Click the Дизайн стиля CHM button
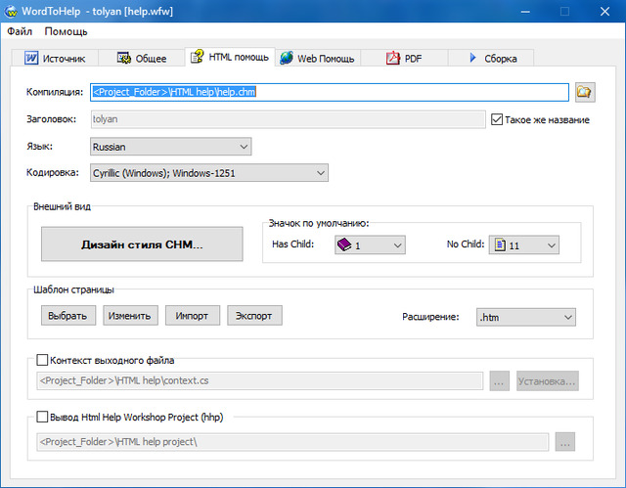This screenshot has width=626, height=488. click(142, 244)
